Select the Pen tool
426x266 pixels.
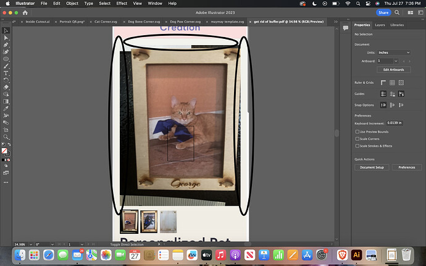pyautogui.click(x=6, y=45)
